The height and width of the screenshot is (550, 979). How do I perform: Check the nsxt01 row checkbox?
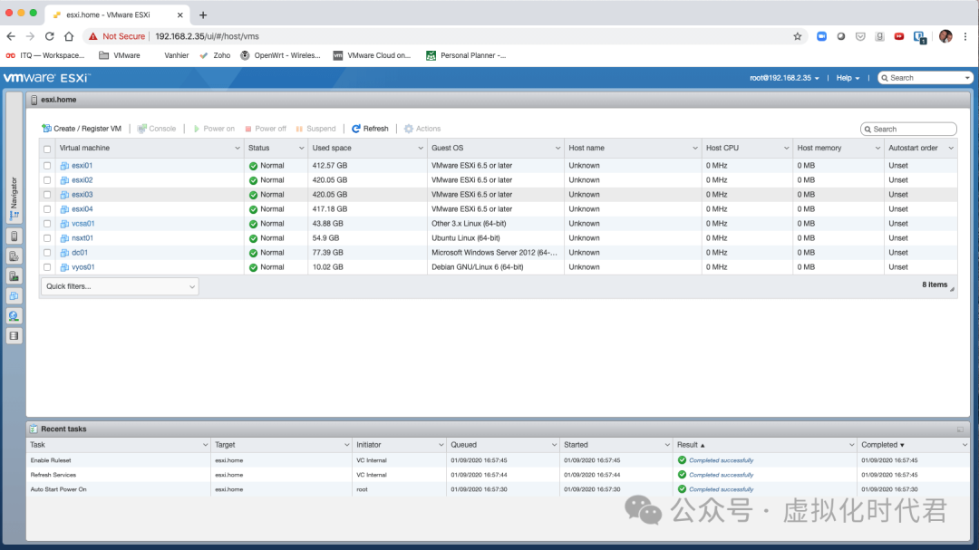(x=47, y=238)
